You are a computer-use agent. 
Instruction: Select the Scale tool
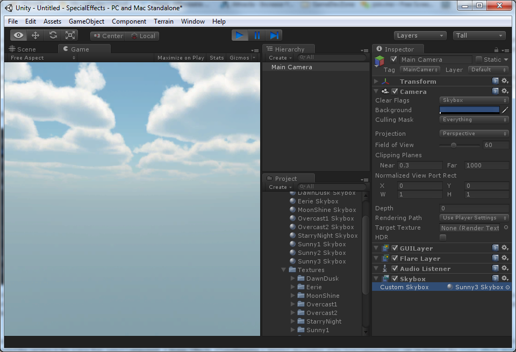pos(70,35)
